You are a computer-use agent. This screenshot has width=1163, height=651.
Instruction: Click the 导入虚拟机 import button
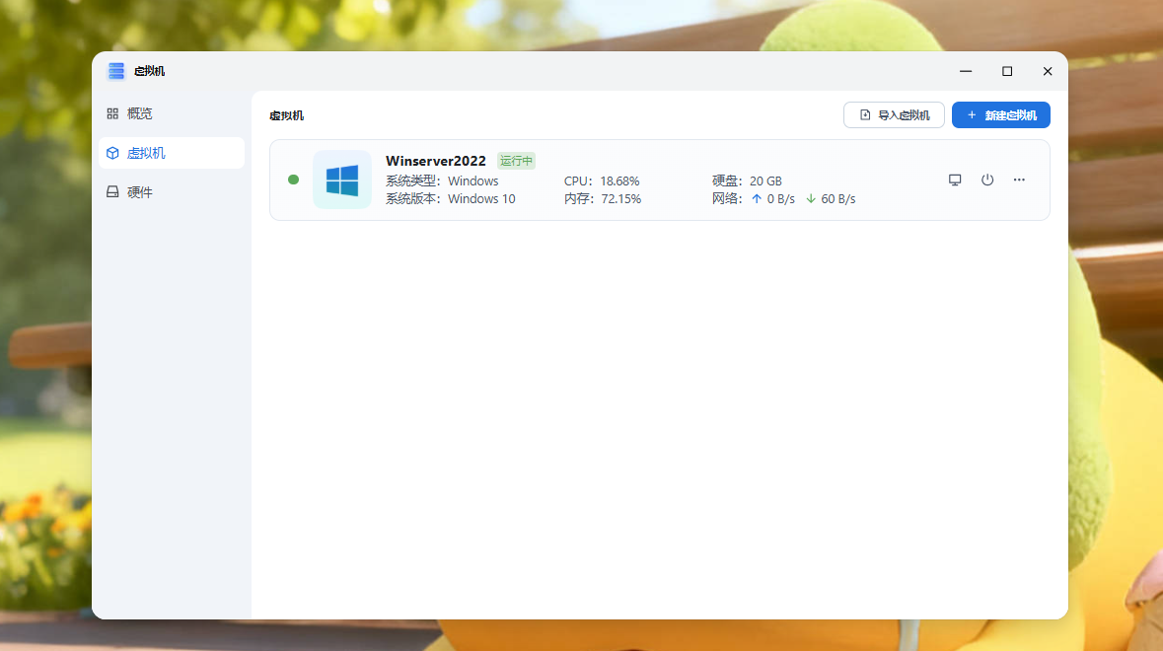pyautogui.click(x=894, y=115)
